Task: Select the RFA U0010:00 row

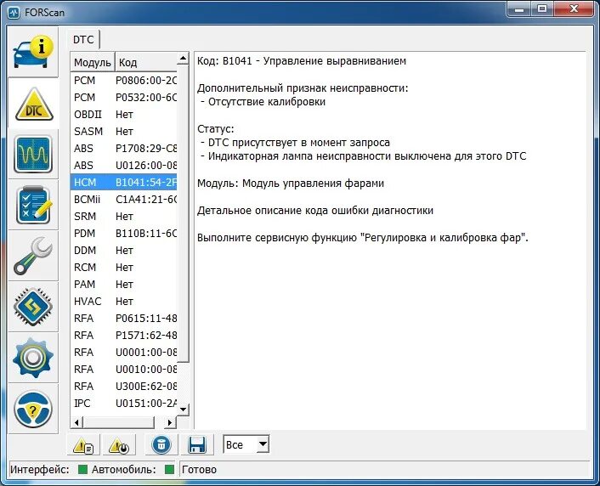Action: pyautogui.click(x=124, y=369)
